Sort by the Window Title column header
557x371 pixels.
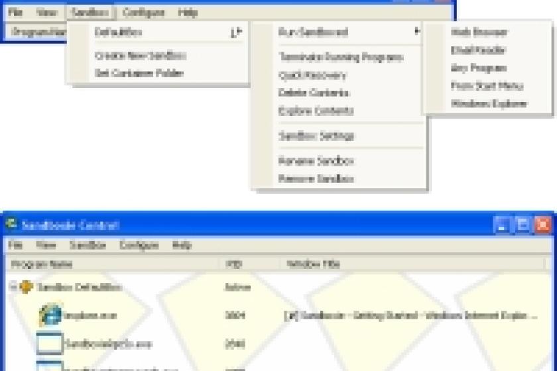pos(412,264)
